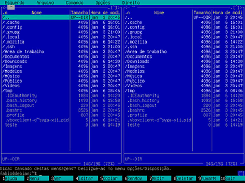
Task: Toggle hidden files dot in left panel header
Action: (109, 8)
